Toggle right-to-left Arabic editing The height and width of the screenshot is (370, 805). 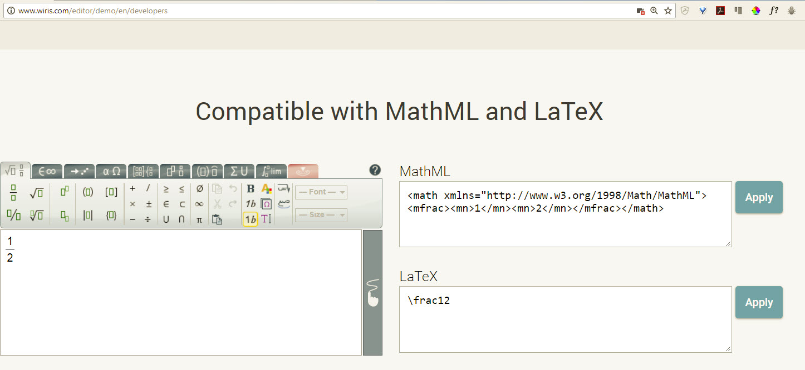[284, 189]
